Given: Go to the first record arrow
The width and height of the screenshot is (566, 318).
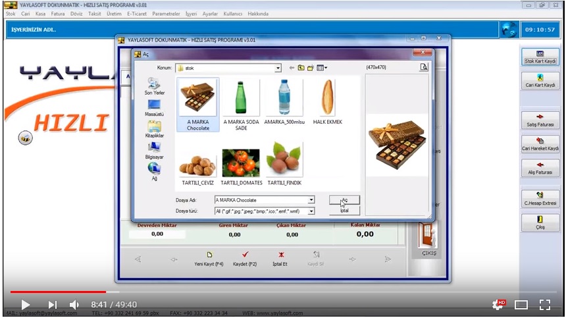Looking at the screenshot, I should [x=138, y=259].
